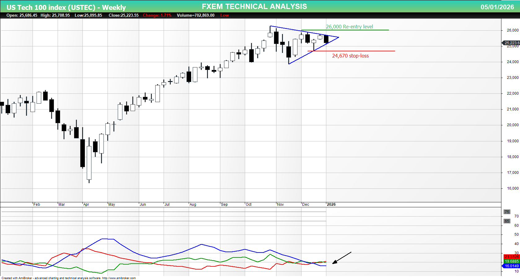Click the red Low volume indicator label
Viewport: 520px width, 280px height.
pos(224,15)
